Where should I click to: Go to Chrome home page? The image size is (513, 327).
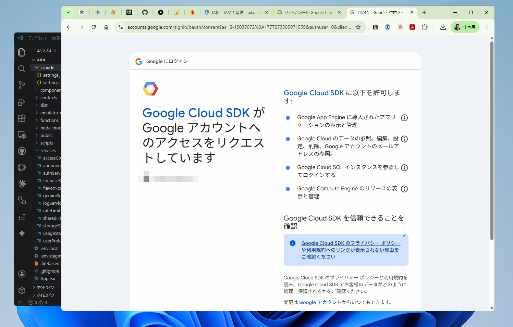coord(106,27)
